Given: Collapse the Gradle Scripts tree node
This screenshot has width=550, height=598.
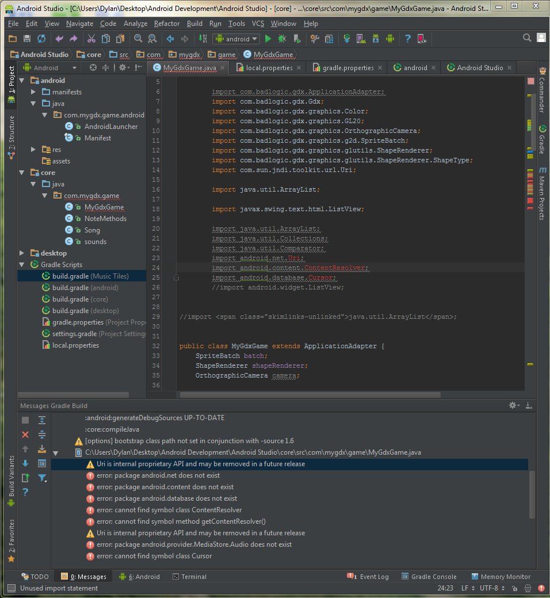Looking at the screenshot, I should pyautogui.click(x=22, y=265).
